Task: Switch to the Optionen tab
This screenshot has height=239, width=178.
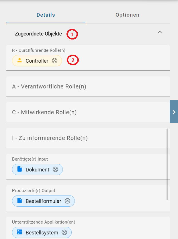Action: tap(127, 15)
